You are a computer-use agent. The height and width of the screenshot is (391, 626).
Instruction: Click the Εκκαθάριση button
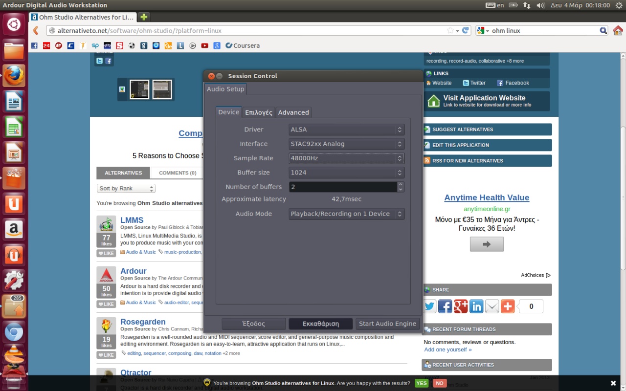click(321, 324)
